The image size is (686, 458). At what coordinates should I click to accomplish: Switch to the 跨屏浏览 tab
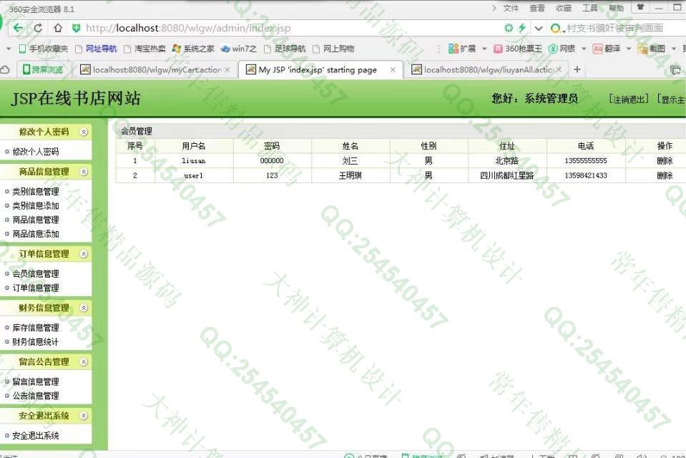coord(43,69)
